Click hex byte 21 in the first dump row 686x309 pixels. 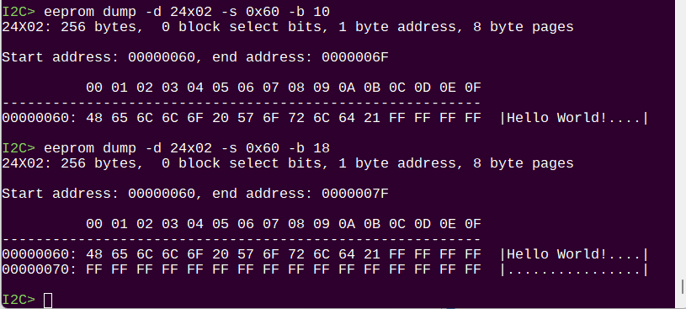[x=371, y=118]
